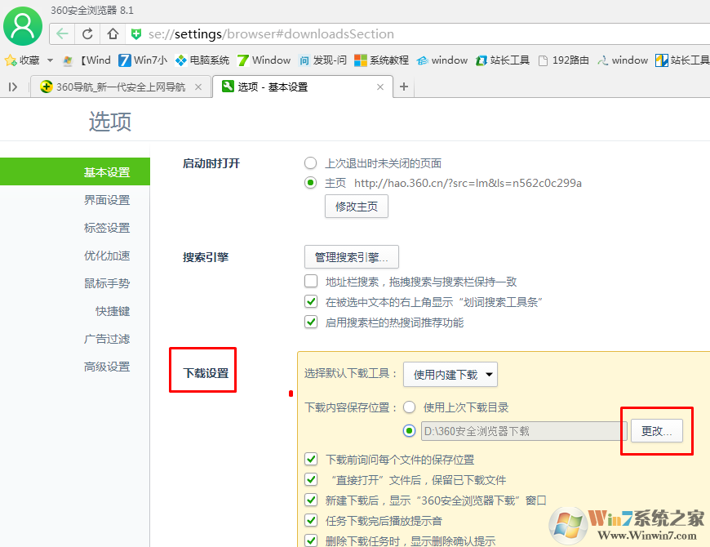The image size is (710, 547).
Task: Click the green security shield icon
Action: pyautogui.click(x=136, y=34)
